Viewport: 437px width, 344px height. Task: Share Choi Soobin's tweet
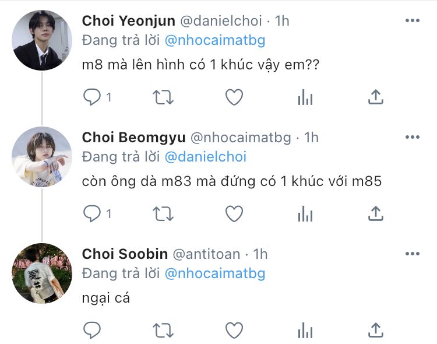pos(376,330)
